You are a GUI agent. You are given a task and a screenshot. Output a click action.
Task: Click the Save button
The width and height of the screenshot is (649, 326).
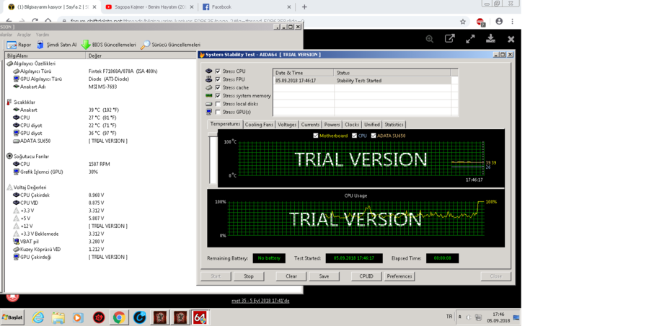point(324,276)
